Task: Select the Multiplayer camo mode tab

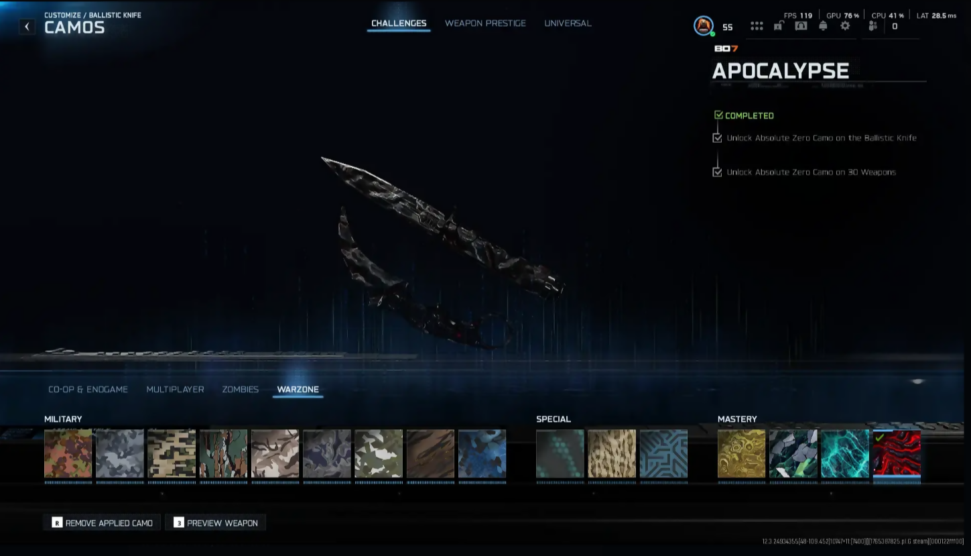Action: [175, 390]
